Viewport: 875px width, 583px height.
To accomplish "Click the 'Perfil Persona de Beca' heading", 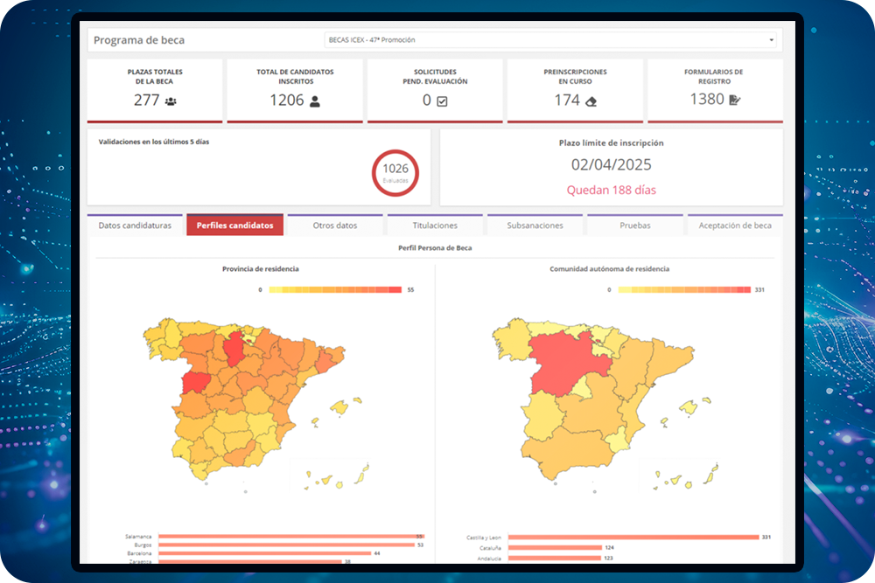I will 435,248.
